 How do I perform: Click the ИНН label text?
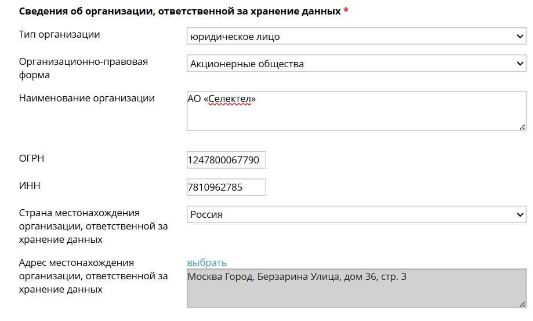(x=30, y=185)
